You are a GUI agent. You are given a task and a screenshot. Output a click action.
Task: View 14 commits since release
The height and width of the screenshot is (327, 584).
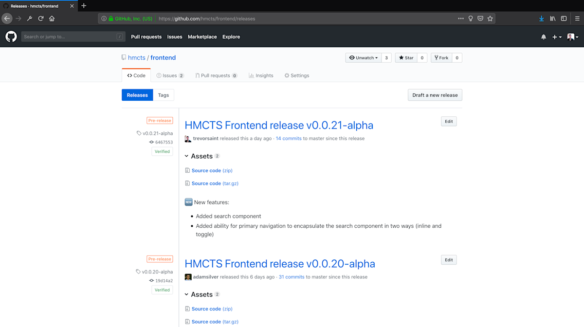point(289,138)
